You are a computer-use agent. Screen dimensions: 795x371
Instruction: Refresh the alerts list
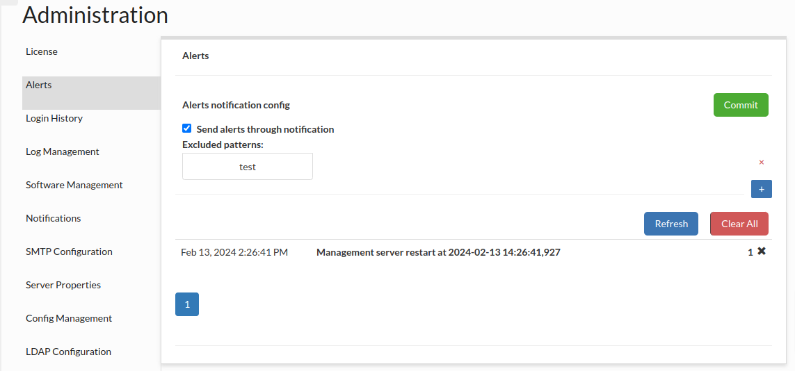tap(670, 224)
